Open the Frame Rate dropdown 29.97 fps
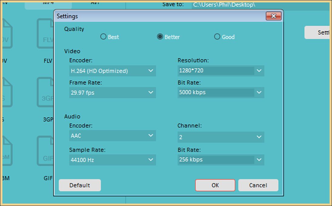 click(x=112, y=93)
